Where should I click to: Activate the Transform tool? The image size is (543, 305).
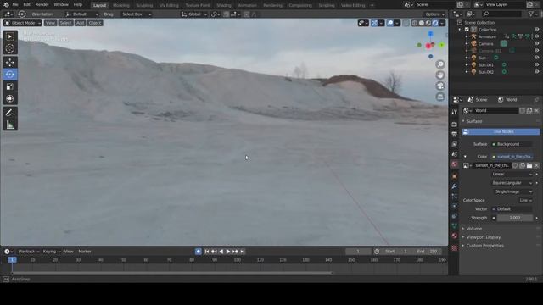10,98
